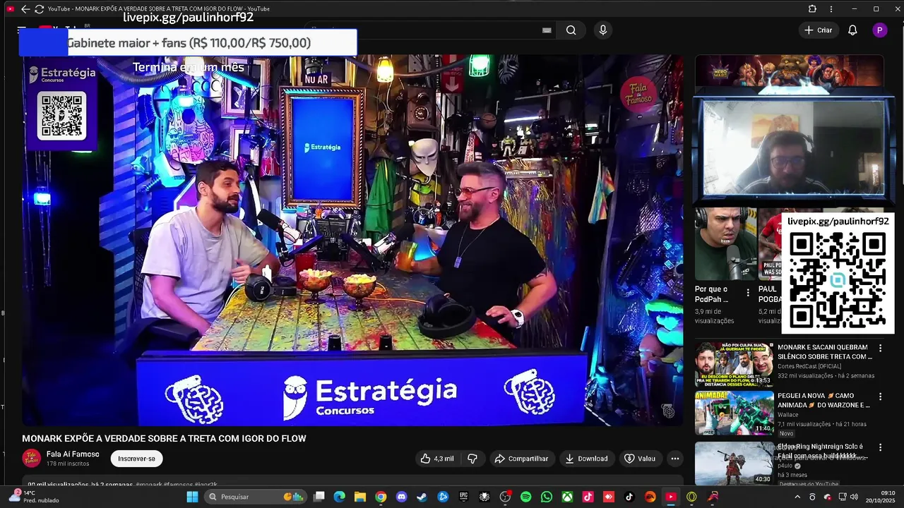Open PEGUEI A NOVA CAMO ANIMADA title link
The width and height of the screenshot is (904, 508).
click(x=823, y=401)
